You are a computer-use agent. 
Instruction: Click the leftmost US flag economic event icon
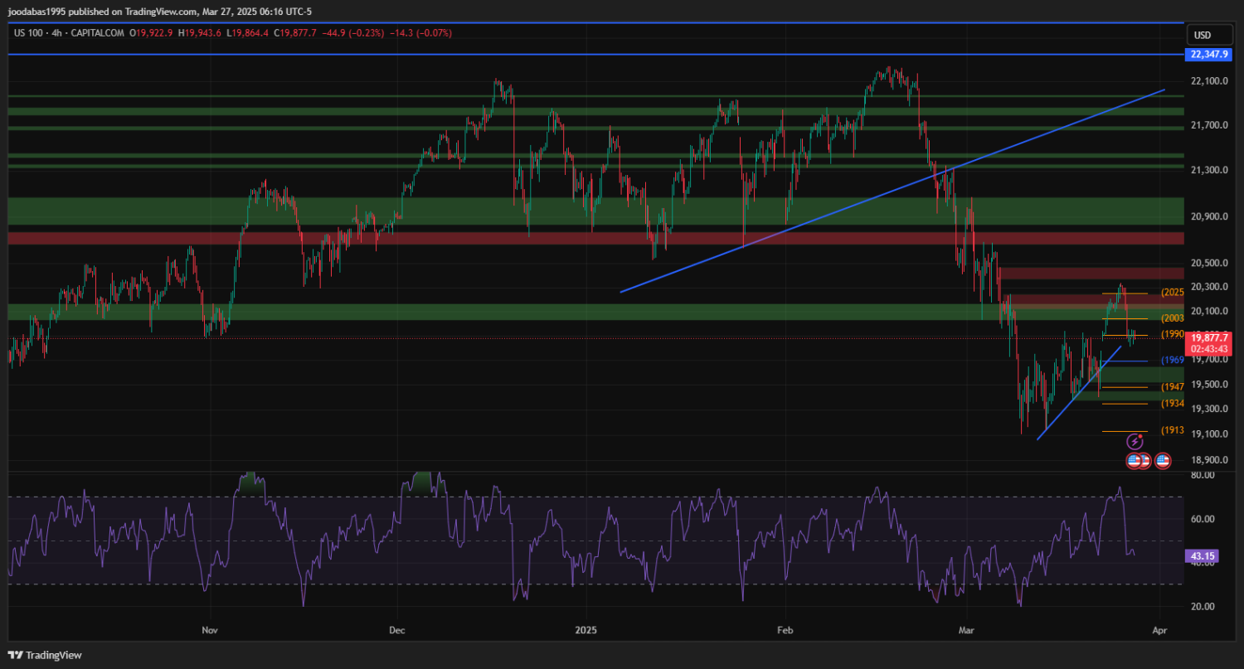pos(1134,461)
